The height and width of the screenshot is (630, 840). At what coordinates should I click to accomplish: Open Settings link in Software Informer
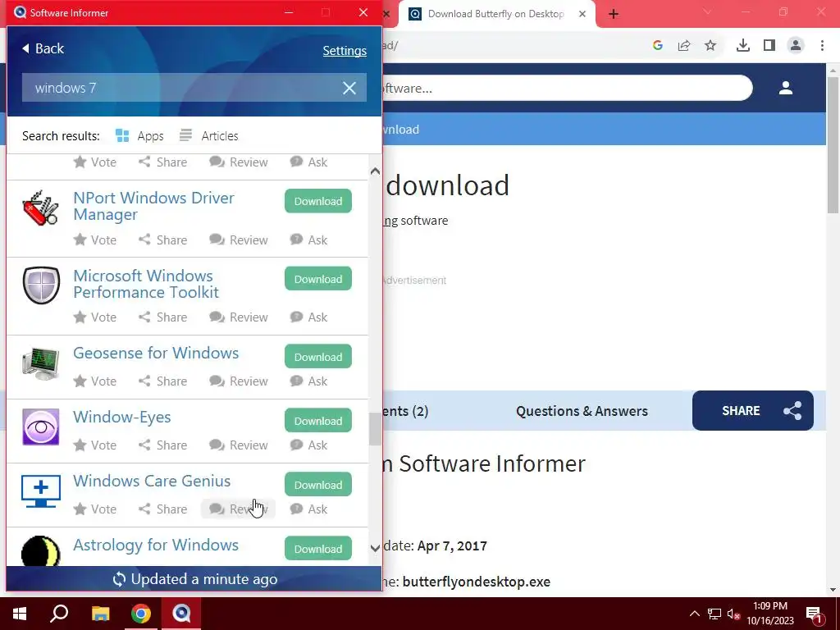(345, 51)
